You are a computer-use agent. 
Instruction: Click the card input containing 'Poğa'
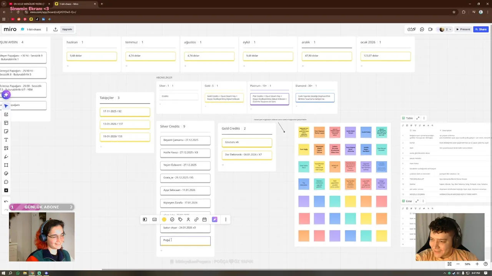[185, 240]
